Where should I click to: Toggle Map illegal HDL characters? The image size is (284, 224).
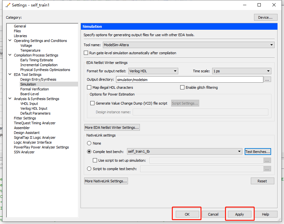(89, 87)
